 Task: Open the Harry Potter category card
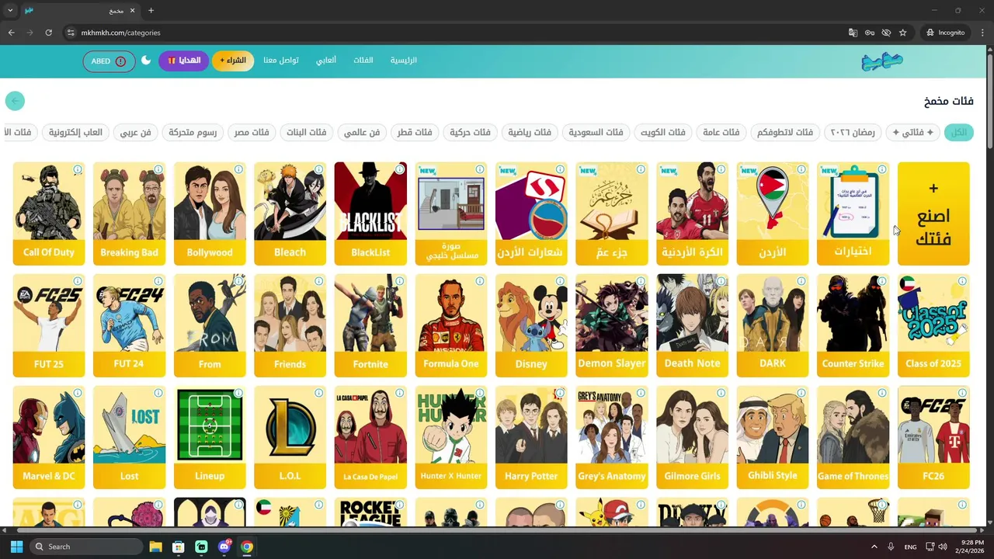click(531, 437)
